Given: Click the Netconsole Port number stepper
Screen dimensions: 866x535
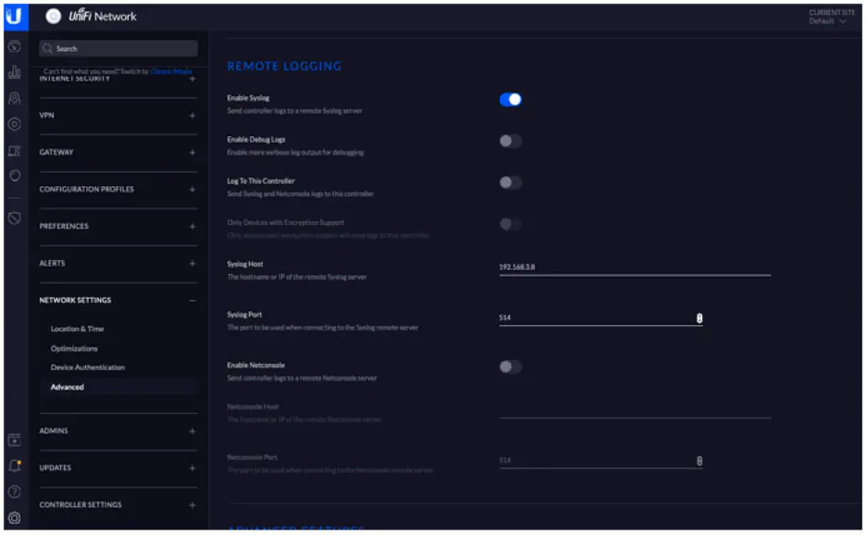Looking at the screenshot, I should coord(699,461).
